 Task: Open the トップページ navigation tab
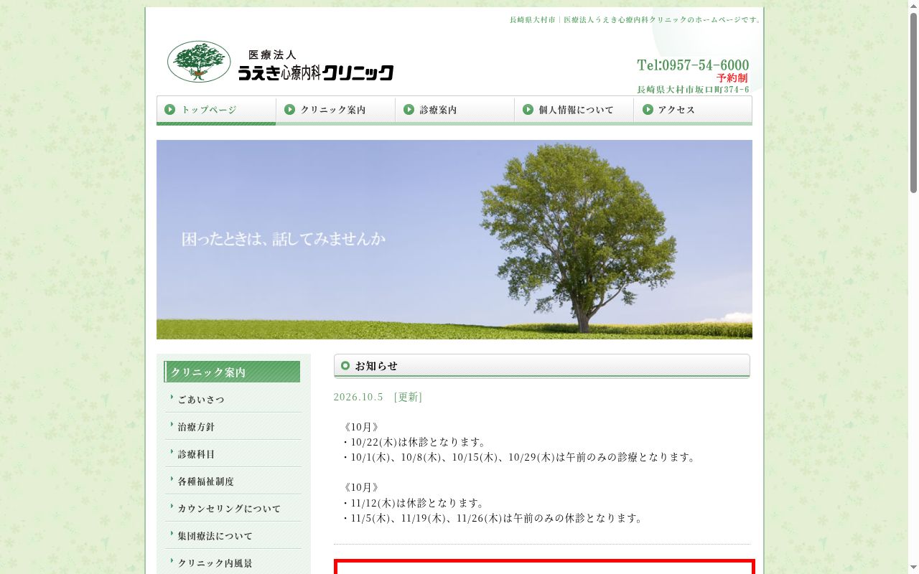pyautogui.click(x=216, y=110)
